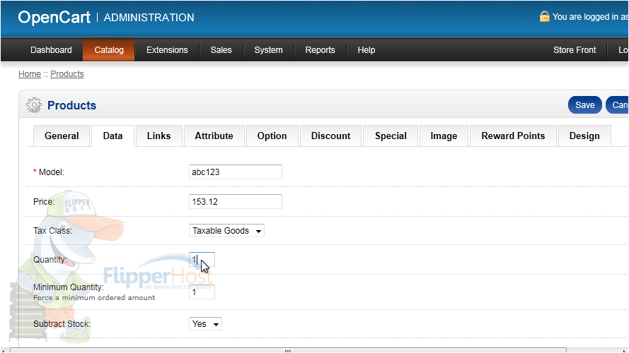Focus the Model input field

pyautogui.click(x=236, y=172)
